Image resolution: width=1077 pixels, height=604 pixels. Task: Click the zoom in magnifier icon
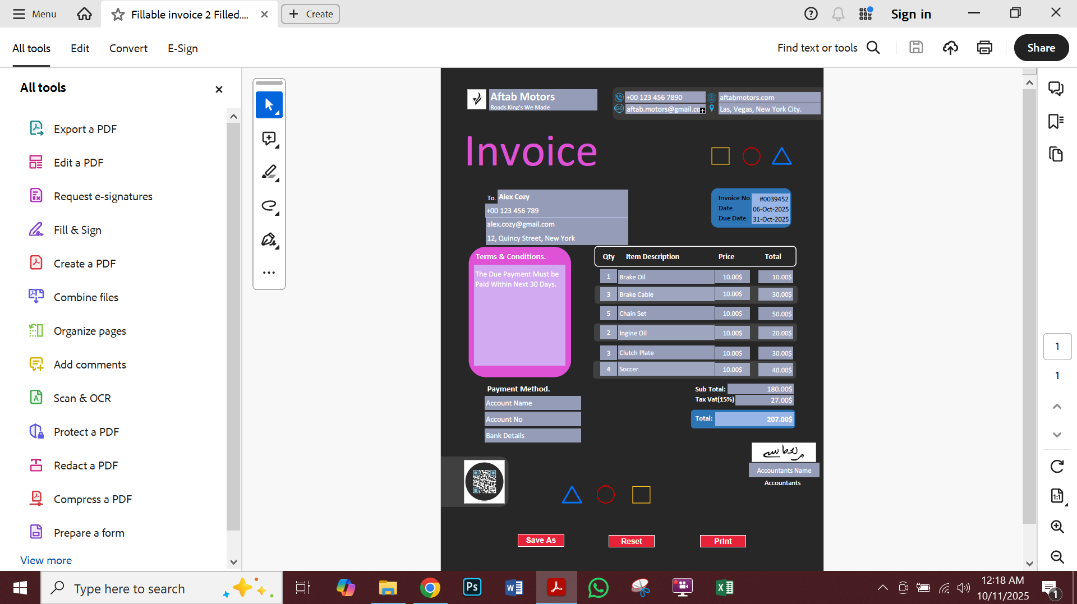pos(1057,526)
